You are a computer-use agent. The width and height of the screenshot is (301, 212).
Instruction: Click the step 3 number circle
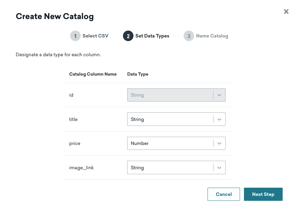189,36
